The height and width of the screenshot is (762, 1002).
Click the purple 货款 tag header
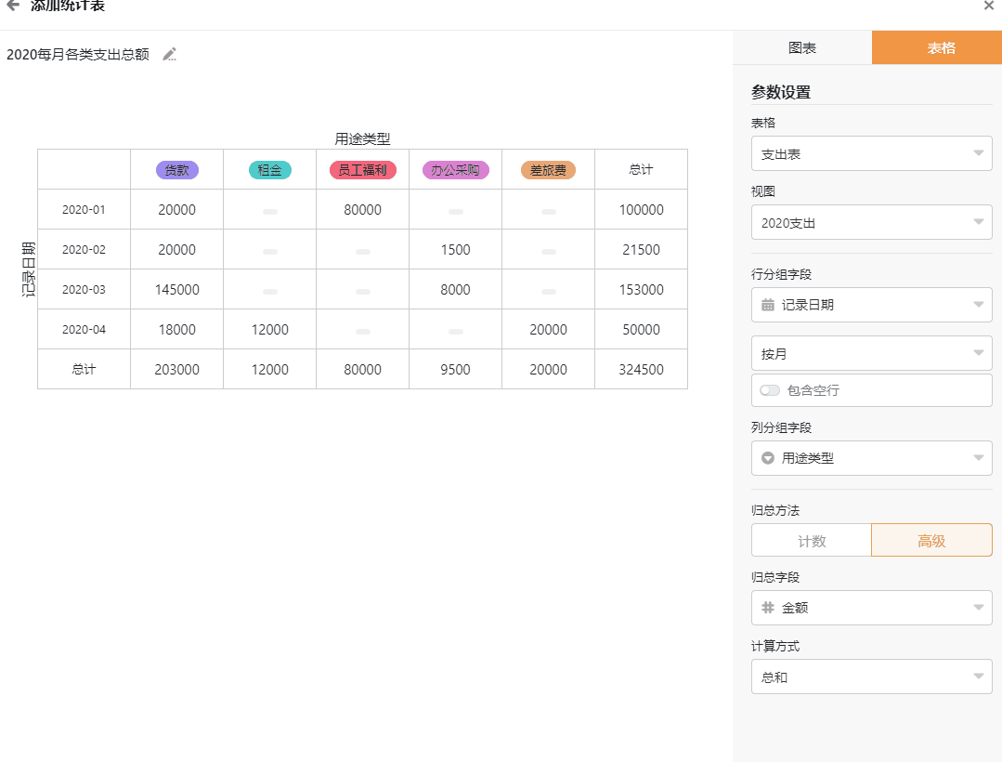pyautogui.click(x=177, y=170)
